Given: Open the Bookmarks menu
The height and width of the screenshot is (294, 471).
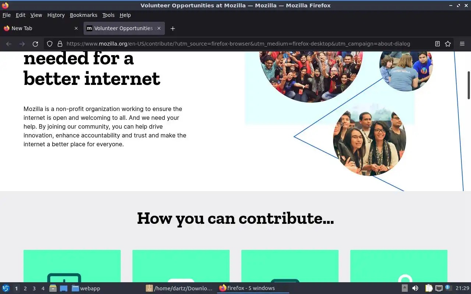Looking at the screenshot, I should (84, 15).
